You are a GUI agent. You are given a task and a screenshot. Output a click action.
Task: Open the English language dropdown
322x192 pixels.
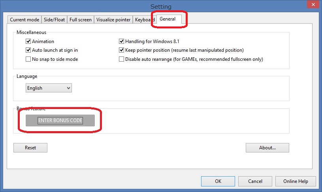(49, 88)
